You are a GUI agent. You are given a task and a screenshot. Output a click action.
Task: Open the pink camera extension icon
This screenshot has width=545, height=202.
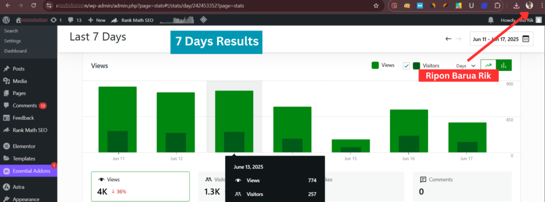tap(394, 5)
